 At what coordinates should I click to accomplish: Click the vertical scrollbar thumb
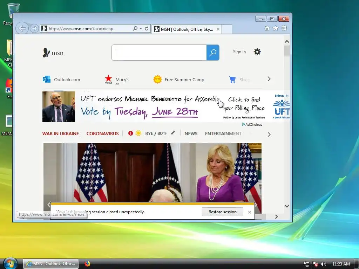287,50
